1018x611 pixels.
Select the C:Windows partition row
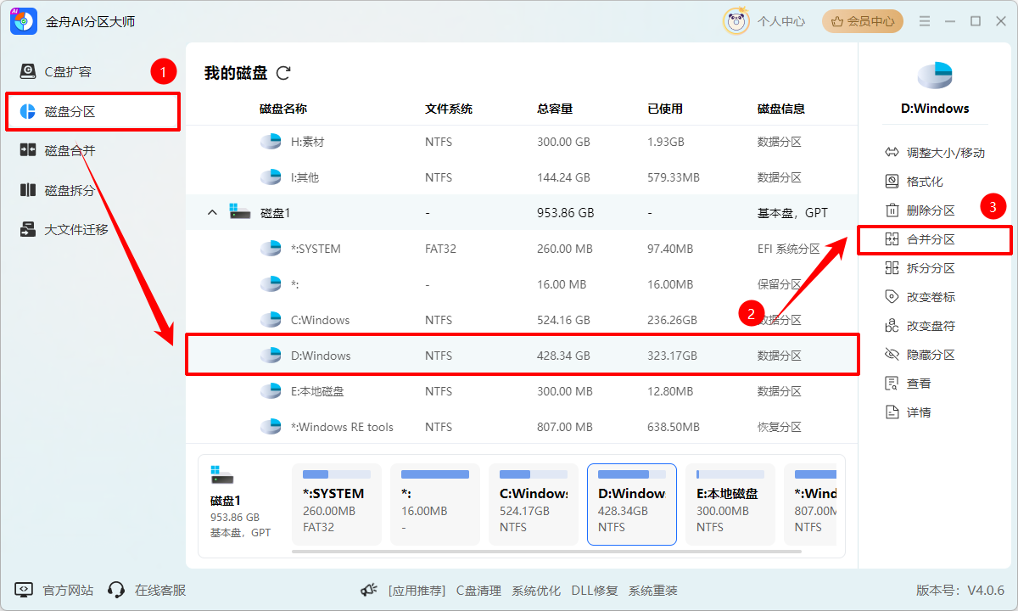point(522,320)
